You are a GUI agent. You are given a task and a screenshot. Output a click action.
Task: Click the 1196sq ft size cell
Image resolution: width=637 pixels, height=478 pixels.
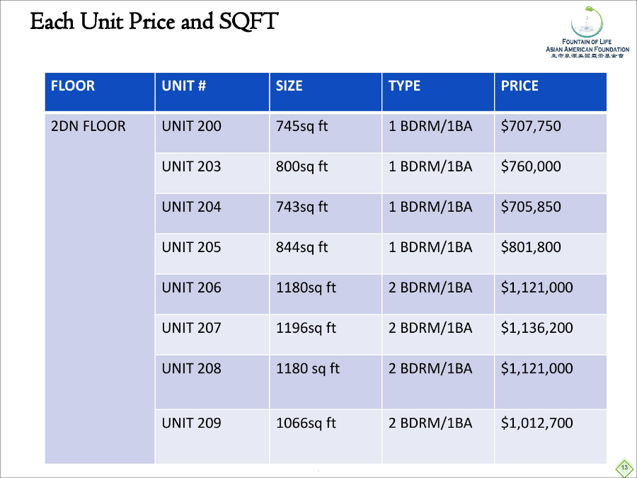(x=326, y=334)
